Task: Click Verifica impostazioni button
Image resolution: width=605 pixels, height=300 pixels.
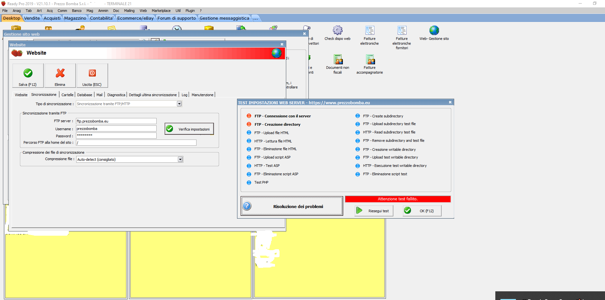Action: [x=189, y=129]
